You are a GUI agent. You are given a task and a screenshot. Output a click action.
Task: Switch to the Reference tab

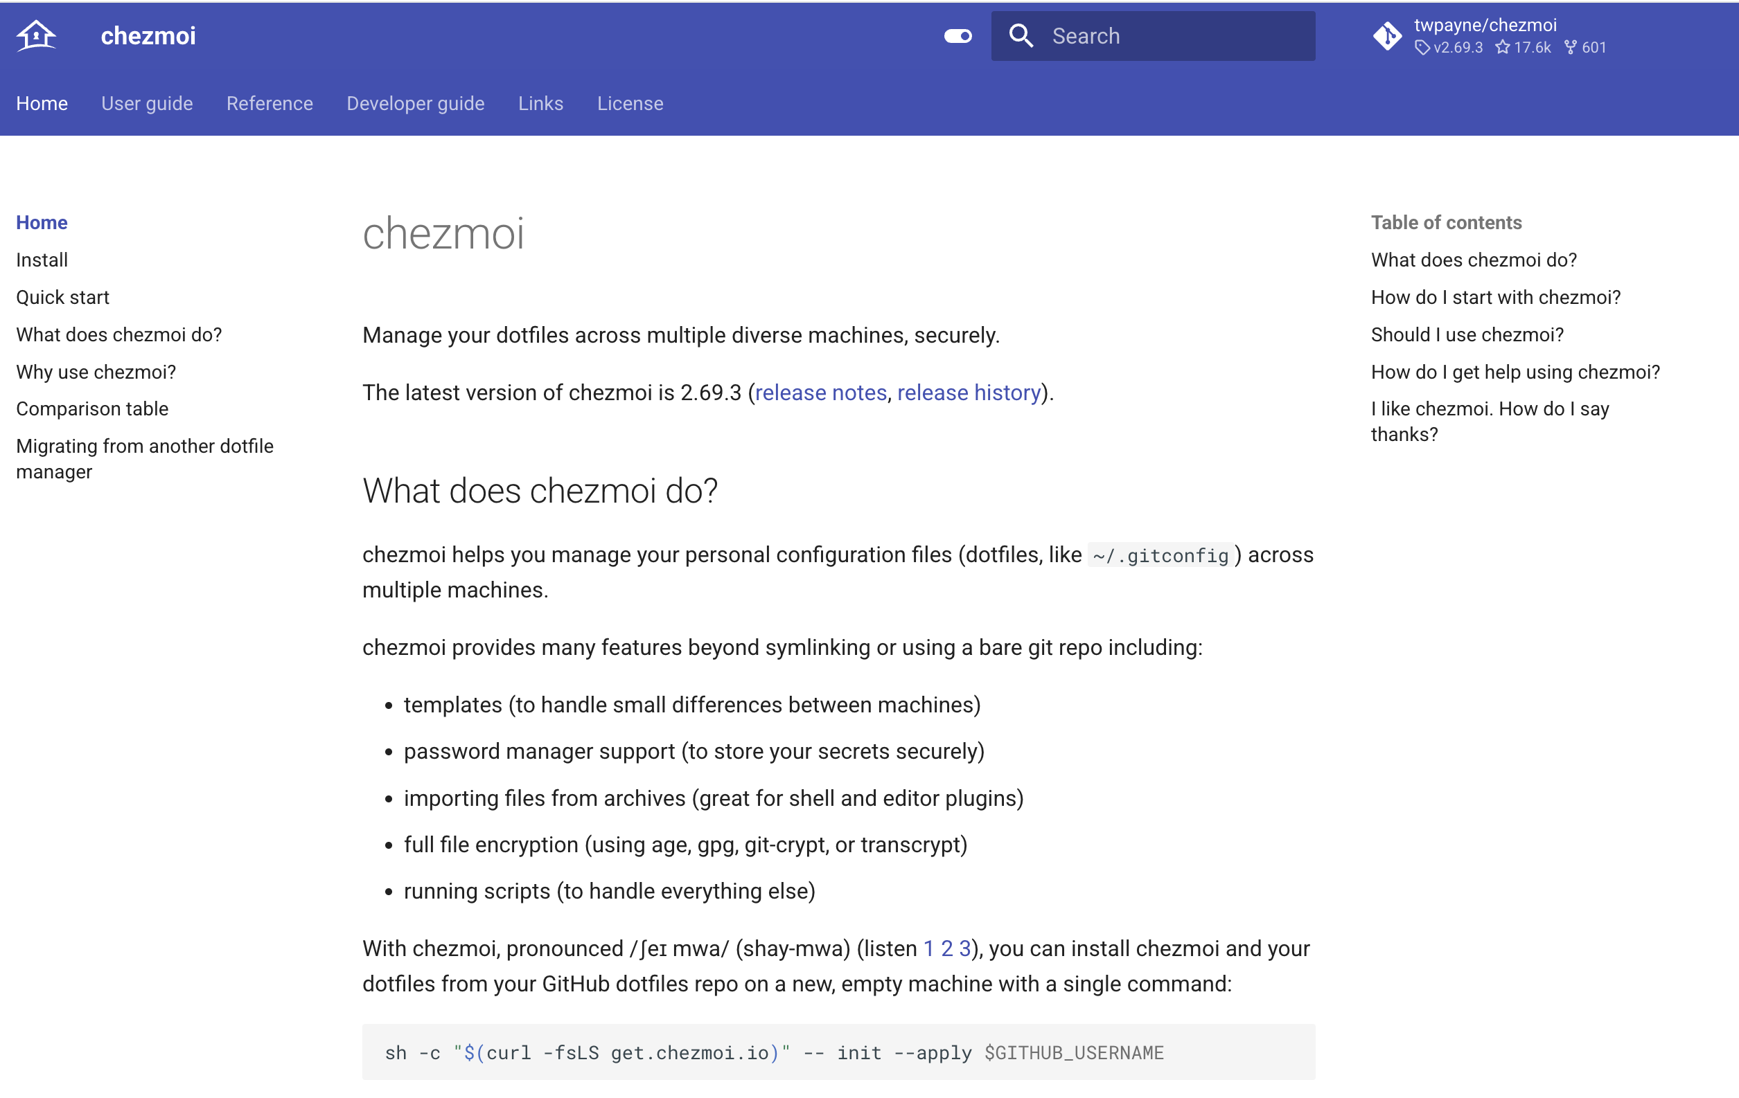(270, 103)
